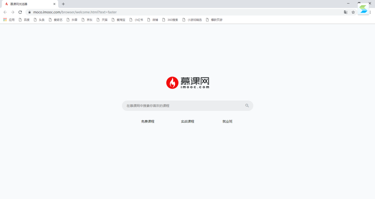This screenshot has width=375, height=199.
Task: Click the forward navigation arrow
Action: pyautogui.click(x=12, y=12)
